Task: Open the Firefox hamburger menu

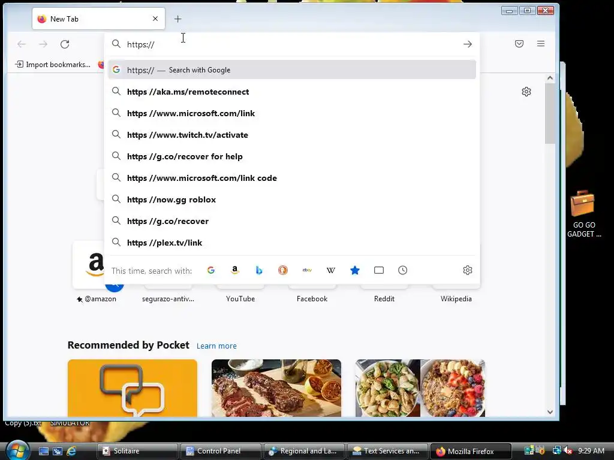Action: (x=541, y=44)
